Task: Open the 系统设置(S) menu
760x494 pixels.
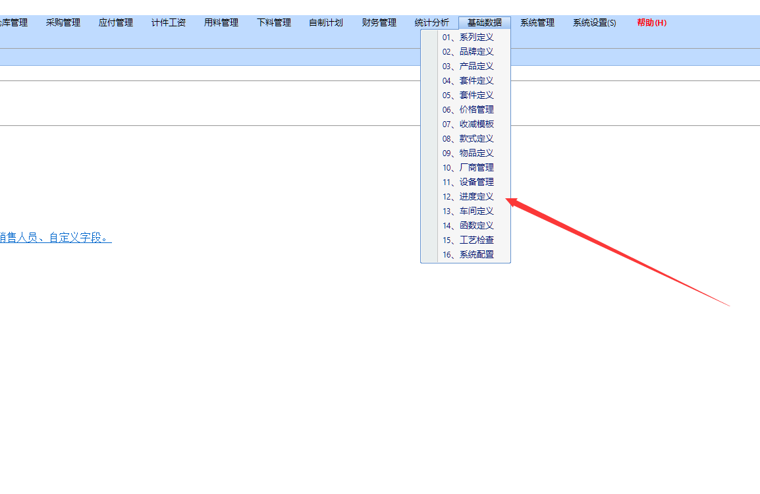Action: point(594,22)
